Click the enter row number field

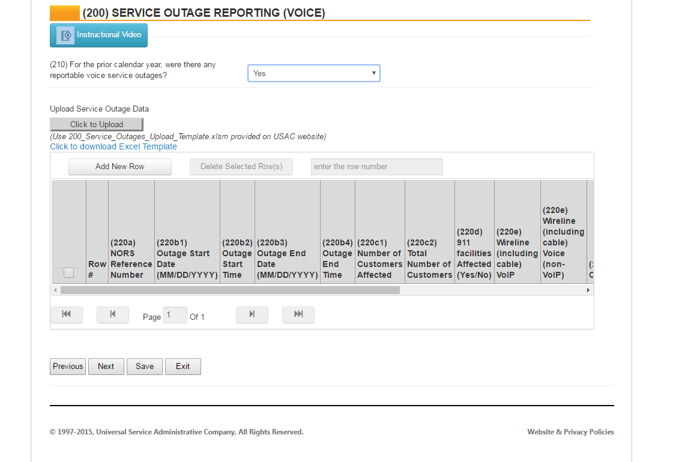pyautogui.click(x=376, y=167)
